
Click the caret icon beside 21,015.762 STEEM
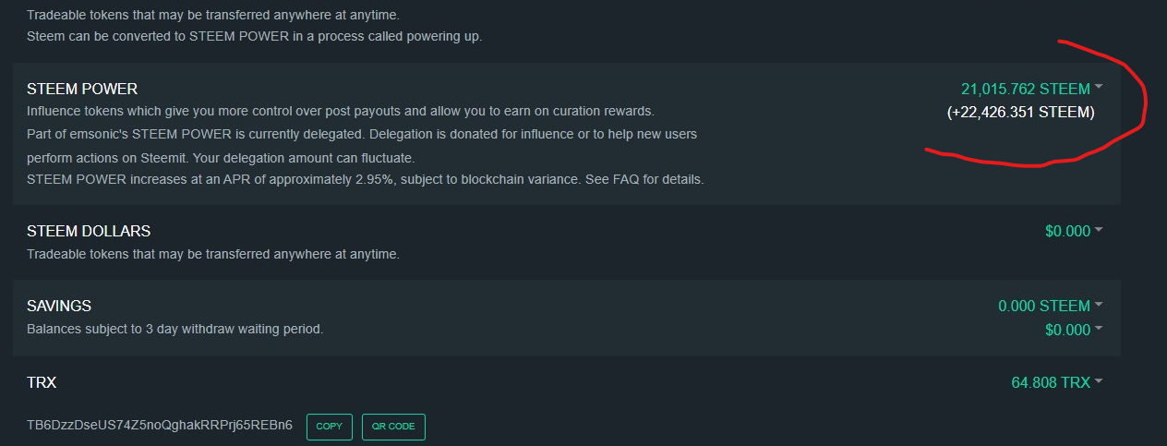click(x=1099, y=88)
